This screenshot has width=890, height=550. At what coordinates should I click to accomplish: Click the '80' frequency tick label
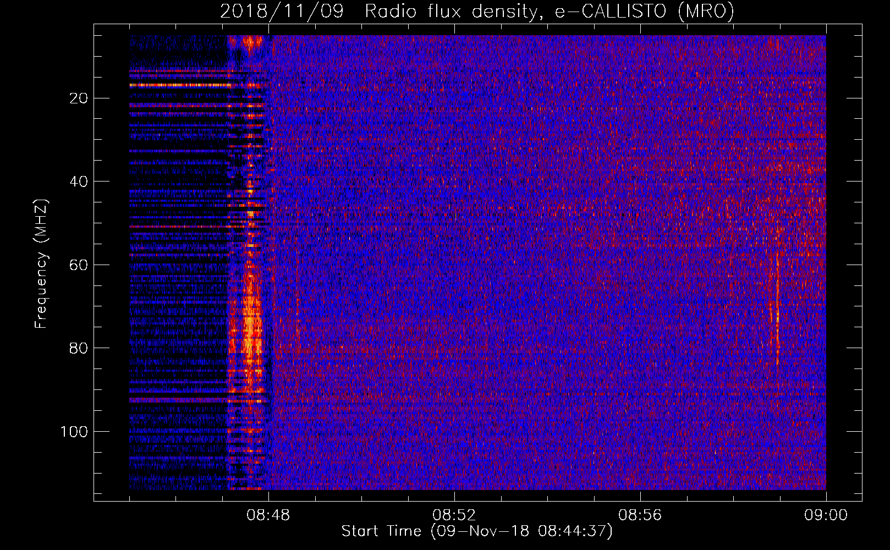coord(79,348)
